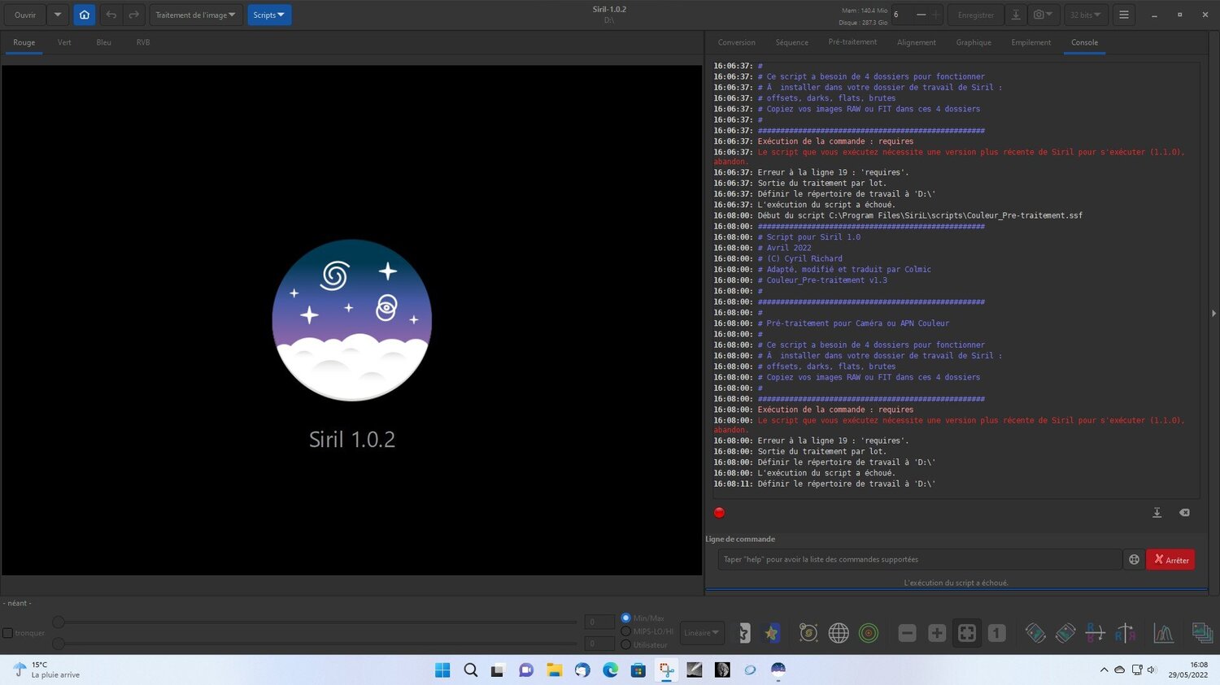Expand the side panel collapse arrow at right edge

[x=1213, y=313]
